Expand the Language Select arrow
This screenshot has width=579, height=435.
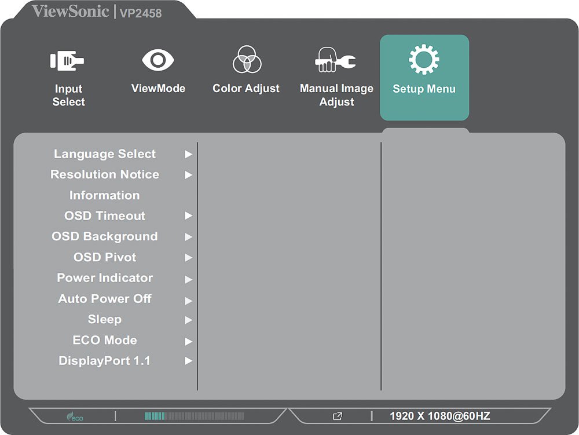188,154
